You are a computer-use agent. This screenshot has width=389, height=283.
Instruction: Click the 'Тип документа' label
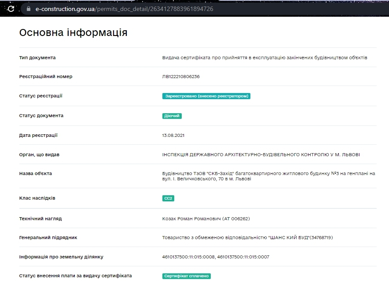pyautogui.click(x=37, y=57)
